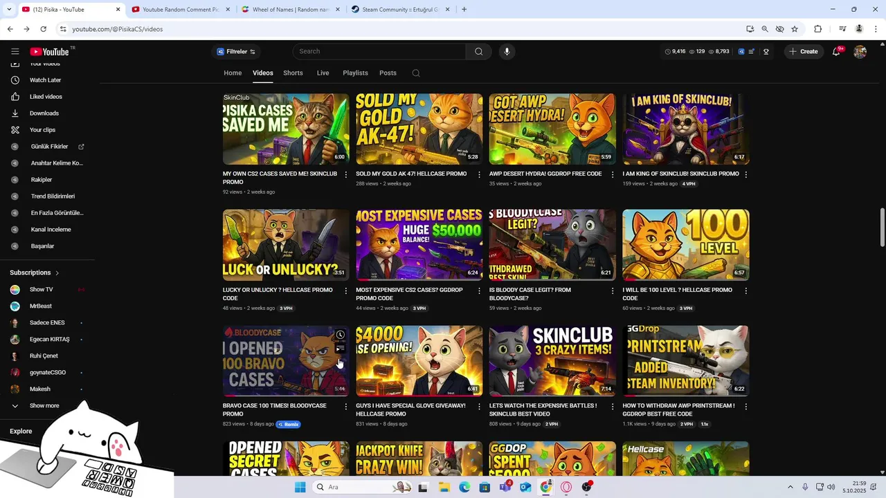Open the Filtreler filter button

coord(236,51)
